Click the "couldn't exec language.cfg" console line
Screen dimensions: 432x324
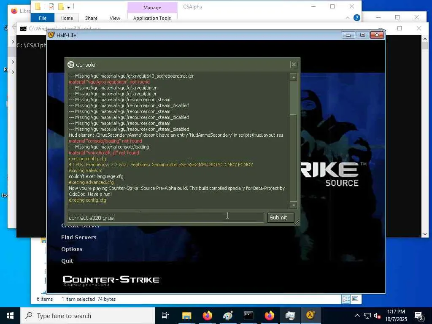(x=96, y=176)
